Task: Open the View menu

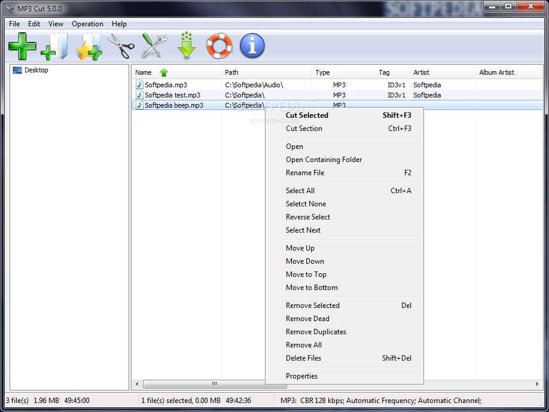Action: click(x=56, y=24)
